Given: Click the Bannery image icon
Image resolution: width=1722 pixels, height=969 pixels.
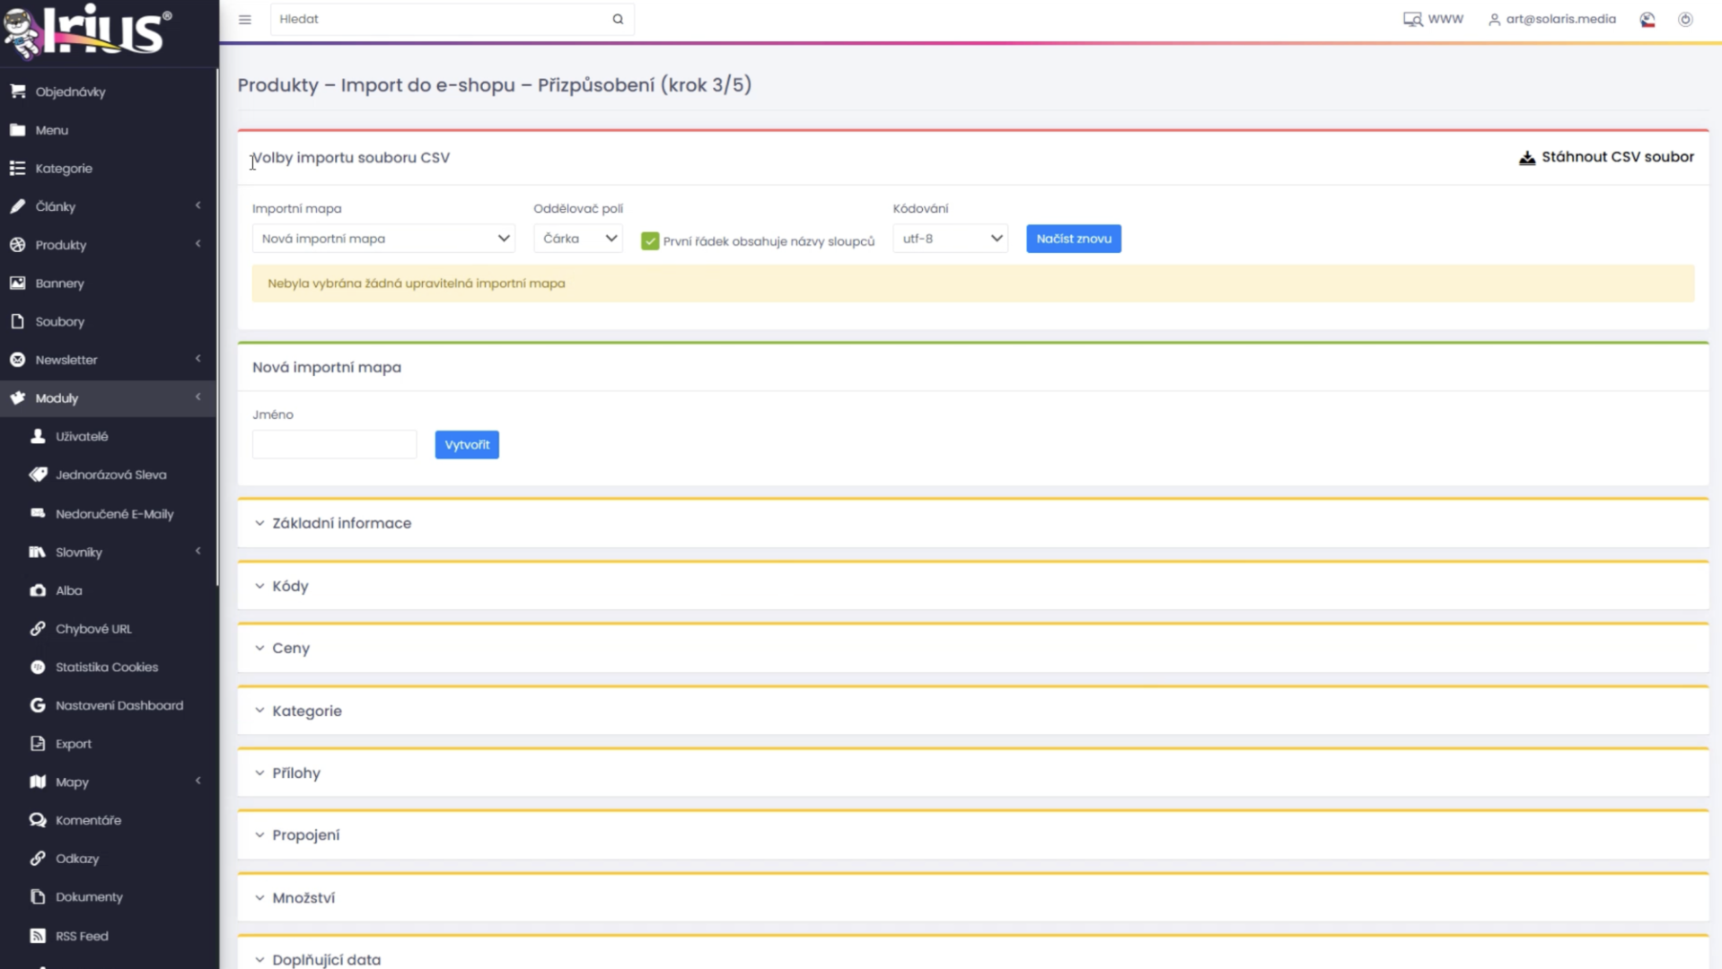Looking at the screenshot, I should (17, 283).
